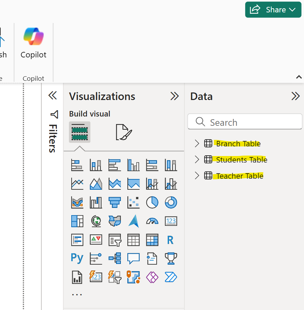Image resolution: width=304 pixels, height=310 pixels.
Task: Select the gauge visual
Action: coord(152,221)
